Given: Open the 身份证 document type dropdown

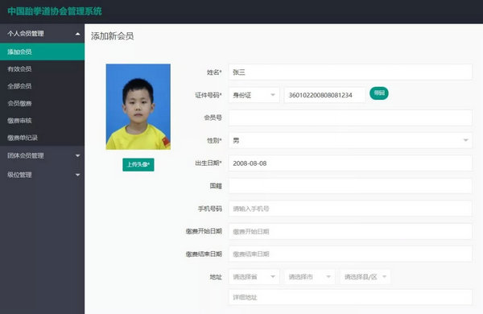Looking at the screenshot, I should click(254, 95).
